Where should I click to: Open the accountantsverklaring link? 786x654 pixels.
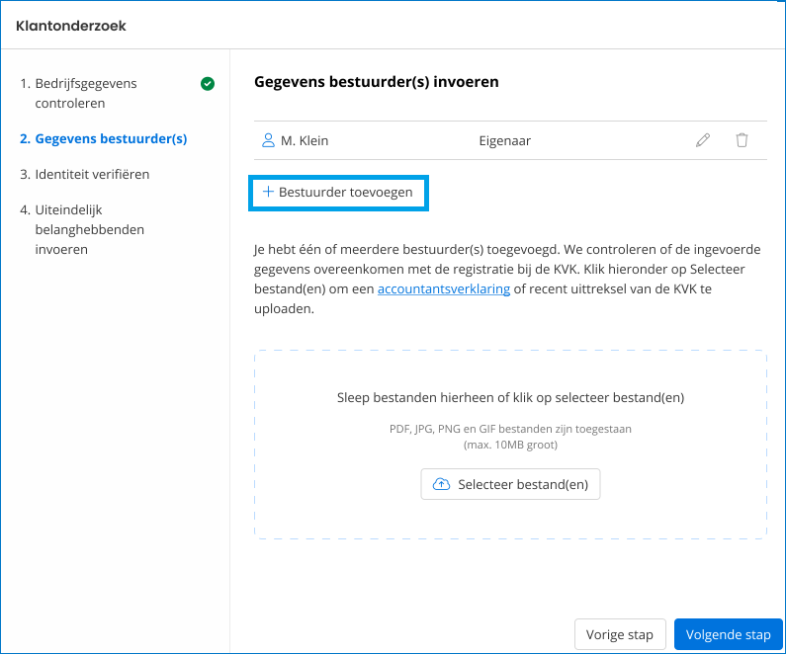click(444, 289)
